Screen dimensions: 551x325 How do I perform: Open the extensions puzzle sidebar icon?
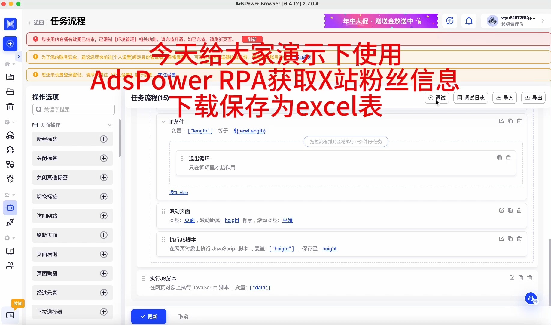[10, 150]
